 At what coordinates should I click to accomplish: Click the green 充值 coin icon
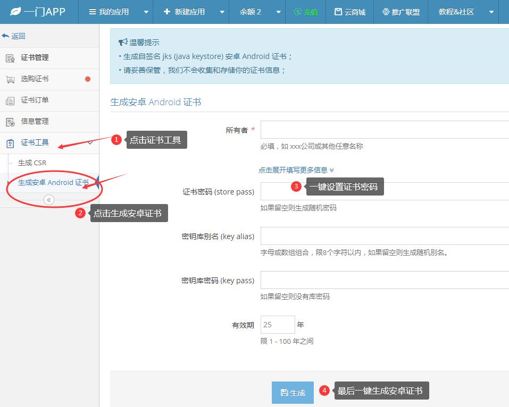[x=297, y=12]
